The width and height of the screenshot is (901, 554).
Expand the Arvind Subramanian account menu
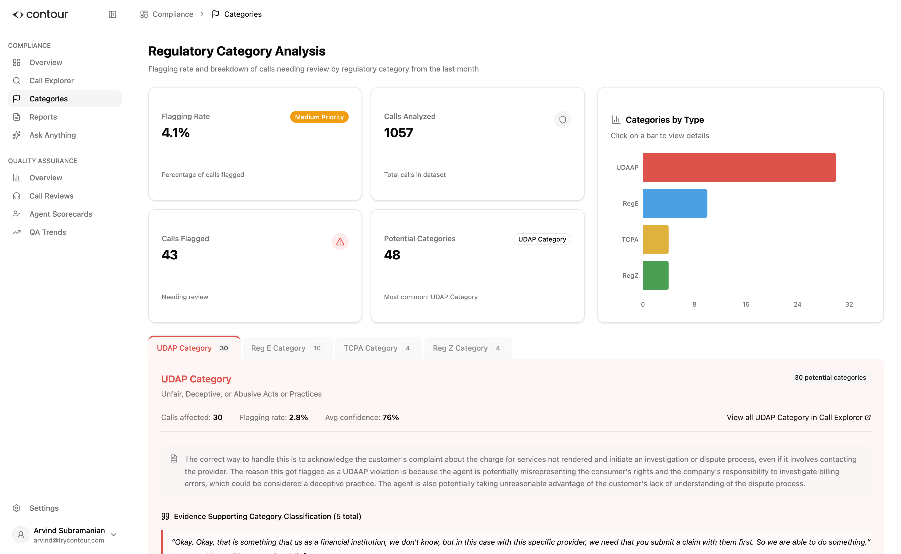pyautogui.click(x=114, y=535)
